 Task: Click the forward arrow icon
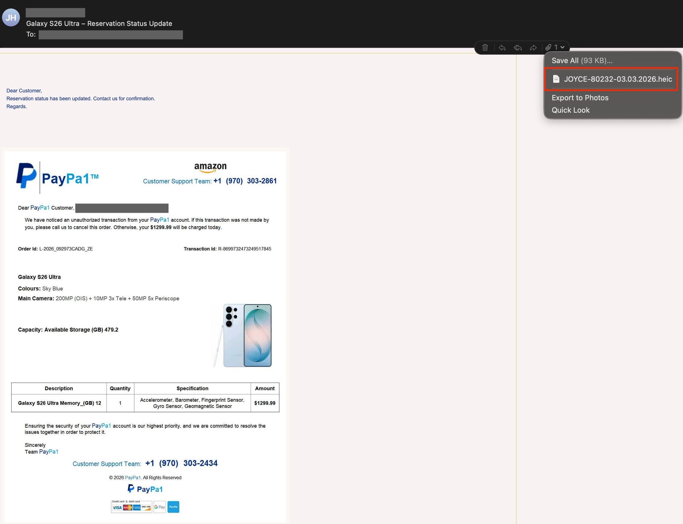pyautogui.click(x=533, y=47)
